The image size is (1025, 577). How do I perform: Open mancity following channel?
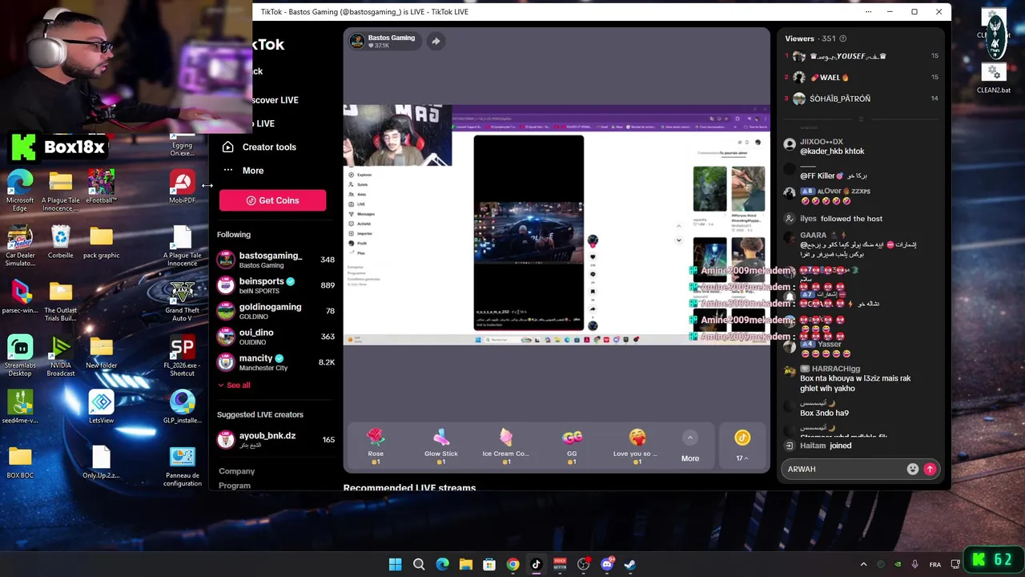tap(276, 362)
